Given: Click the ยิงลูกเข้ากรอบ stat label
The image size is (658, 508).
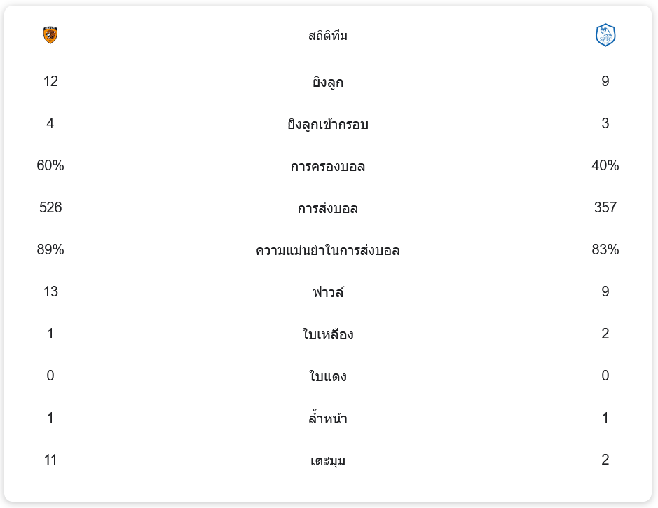Looking at the screenshot, I should pos(328,124).
